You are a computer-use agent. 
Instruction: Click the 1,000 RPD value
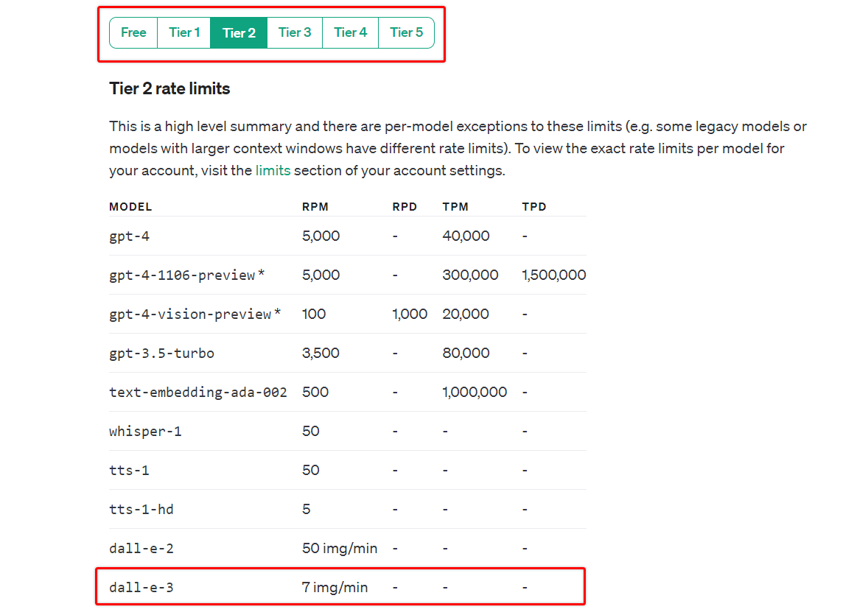(x=410, y=314)
